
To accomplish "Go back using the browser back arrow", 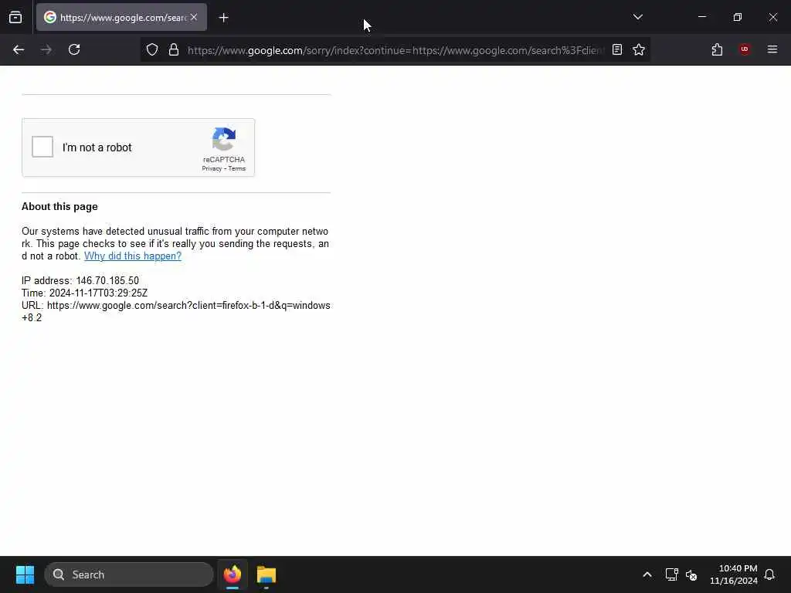I will [x=19, y=49].
